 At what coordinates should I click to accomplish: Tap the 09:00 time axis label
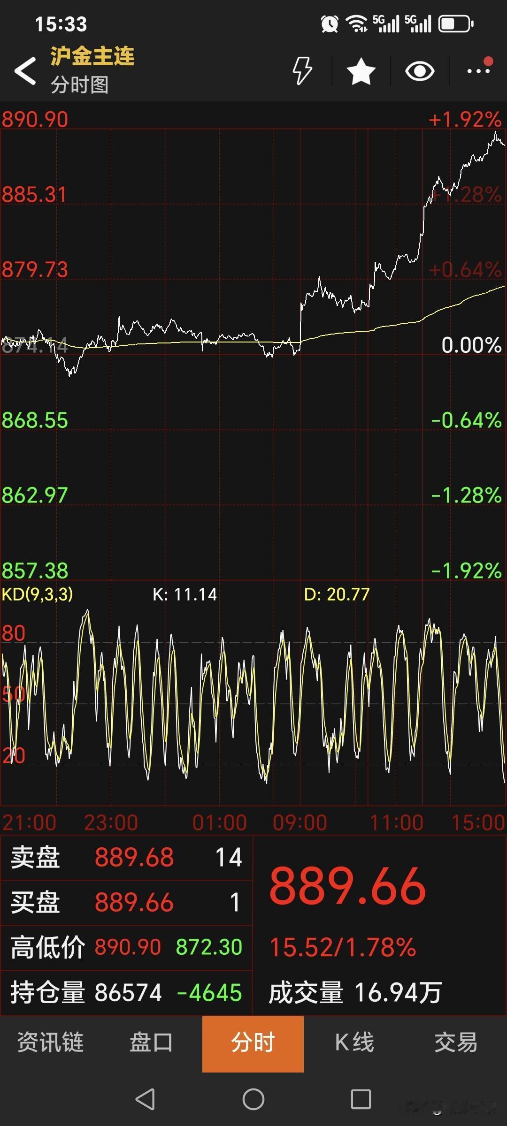tap(300, 822)
